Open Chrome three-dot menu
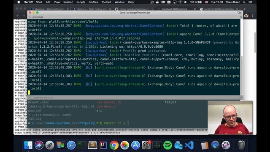The width and height of the screenshot is (270, 152). [252, 16]
